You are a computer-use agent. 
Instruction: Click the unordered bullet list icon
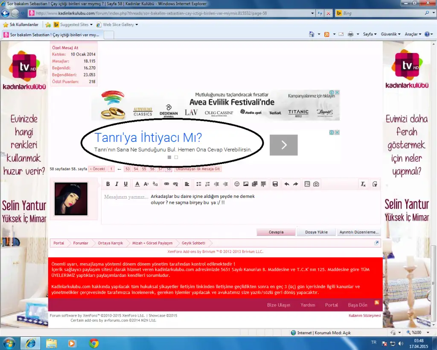(198, 184)
